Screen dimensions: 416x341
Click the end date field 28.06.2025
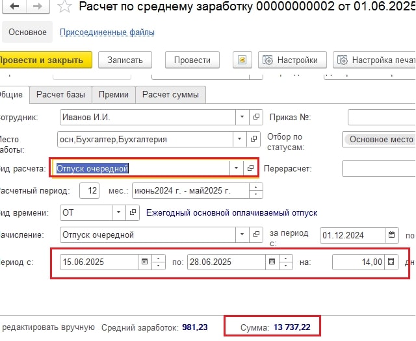(x=226, y=262)
